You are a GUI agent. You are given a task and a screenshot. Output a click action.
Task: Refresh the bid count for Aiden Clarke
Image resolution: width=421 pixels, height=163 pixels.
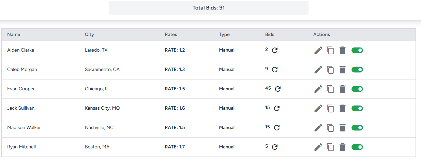tap(275, 50)
